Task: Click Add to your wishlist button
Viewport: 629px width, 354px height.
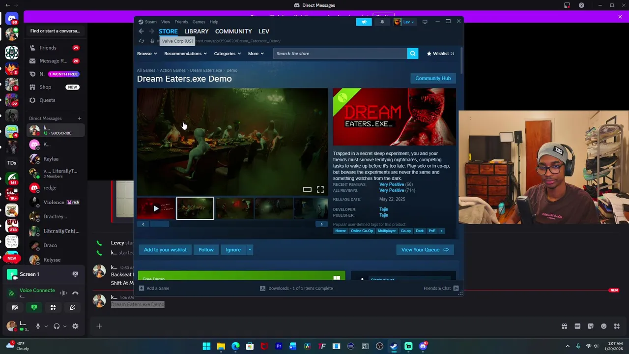Action: 165,250
